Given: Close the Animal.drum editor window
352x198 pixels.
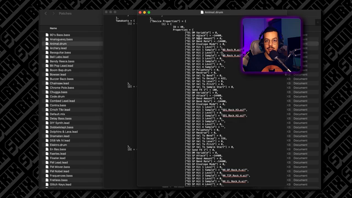Looking at the screenshot, I should (140, 12).
